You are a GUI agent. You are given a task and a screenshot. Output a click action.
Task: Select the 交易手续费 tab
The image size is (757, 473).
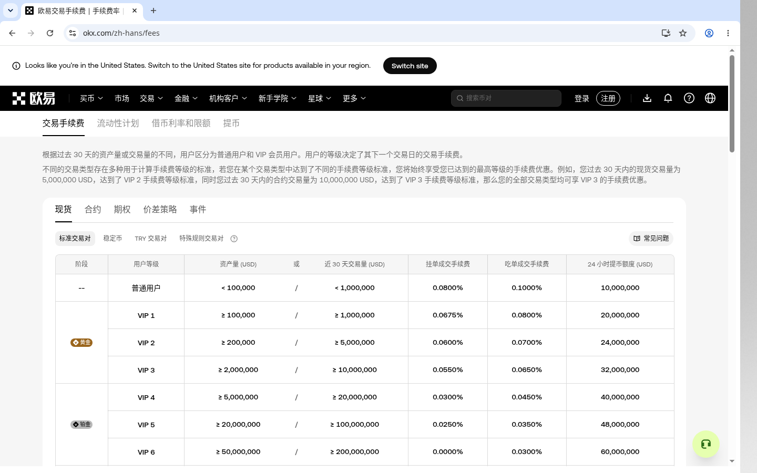tap(63, 123)
